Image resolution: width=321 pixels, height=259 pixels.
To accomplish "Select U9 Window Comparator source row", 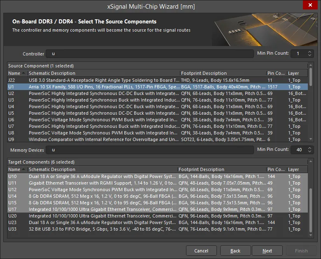I will click(103, 139).
